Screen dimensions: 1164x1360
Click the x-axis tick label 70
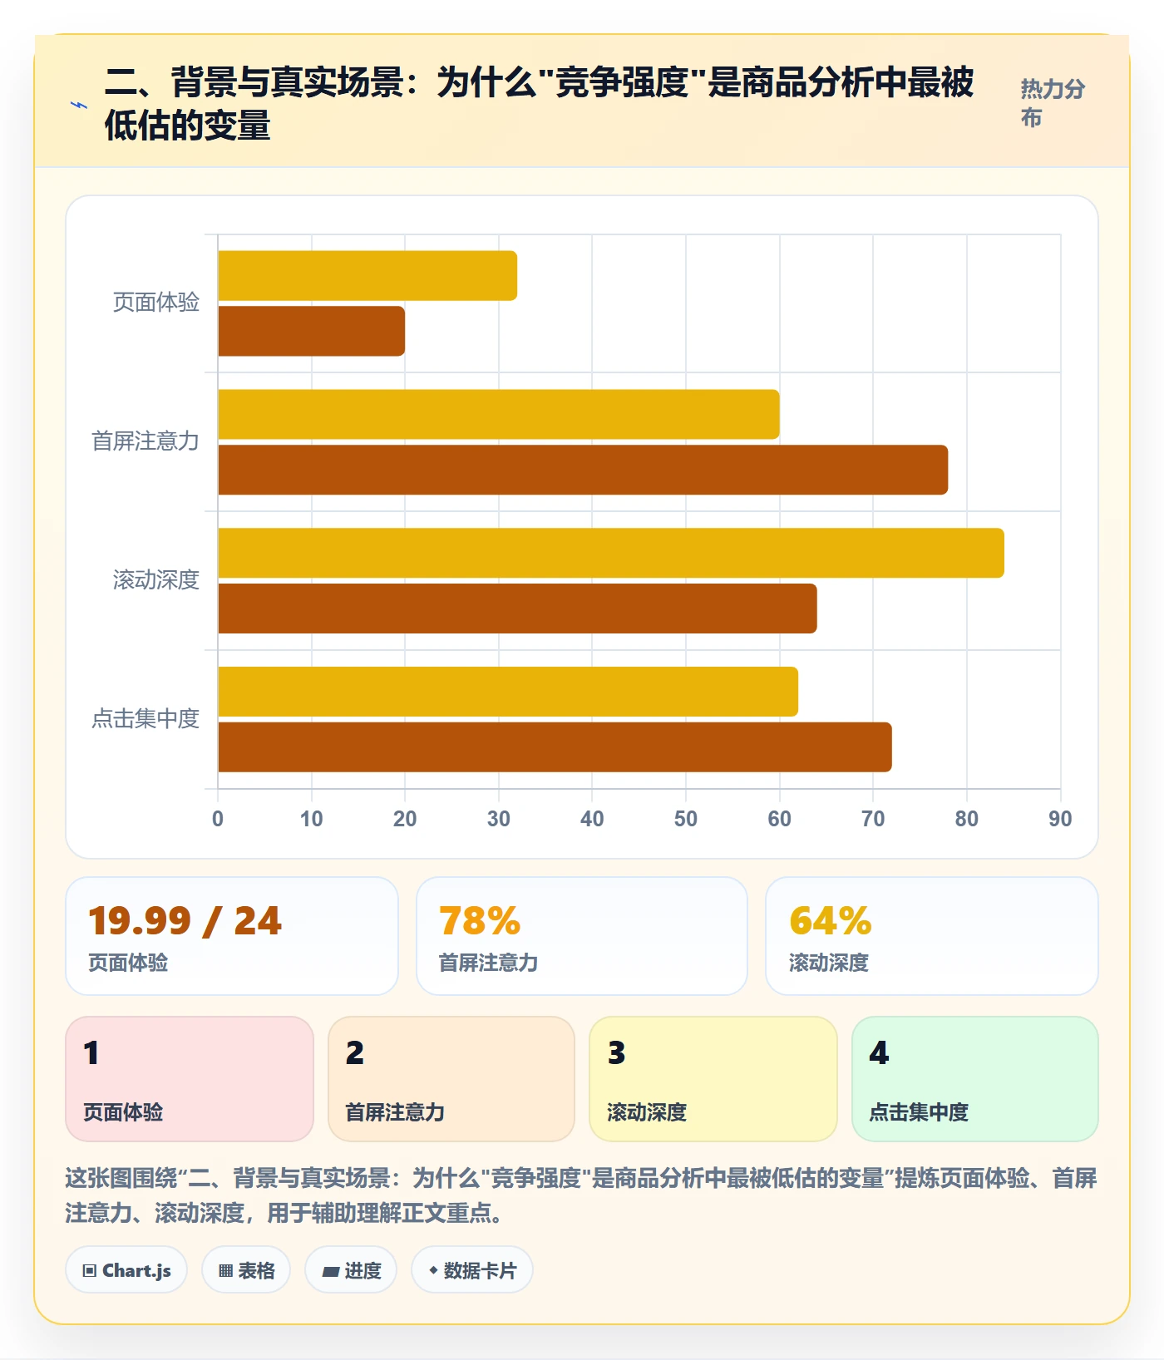(873, 819)
